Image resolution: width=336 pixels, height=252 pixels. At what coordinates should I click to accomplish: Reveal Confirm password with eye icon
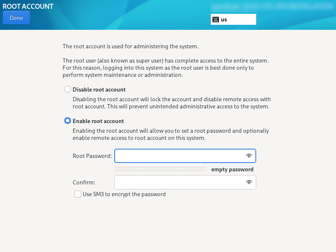click(x=249, y=182)
